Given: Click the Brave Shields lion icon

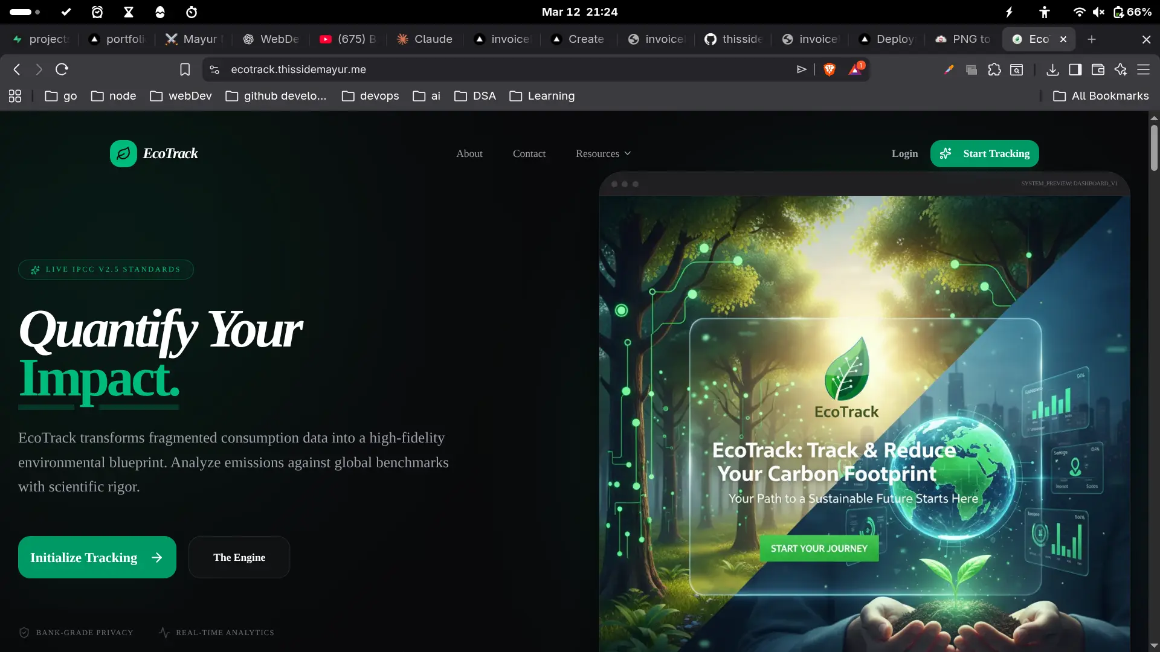Looking at the screenshot, I should click(x=830, y=69).
